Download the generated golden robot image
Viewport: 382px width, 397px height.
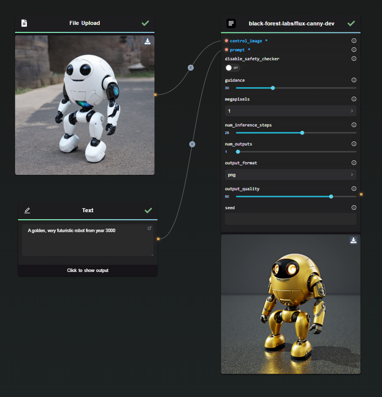pyautogui.click(x=354, y=240)
